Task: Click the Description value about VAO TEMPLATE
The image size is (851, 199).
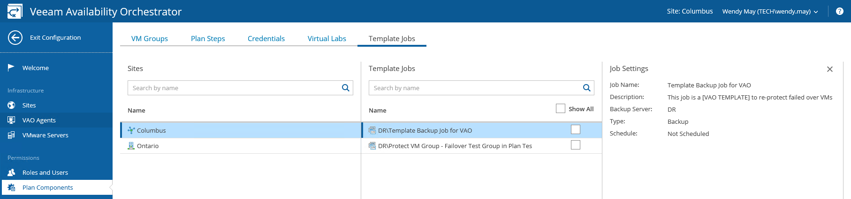Action: pyautogui.click(x=750, y=97)
